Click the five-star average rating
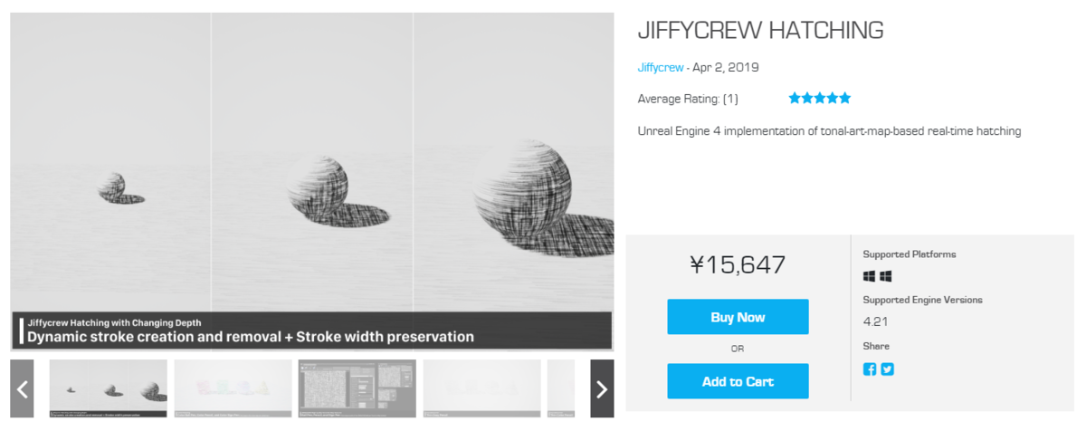This screenshot has height=431, width=1086. (x=820, y=98)
